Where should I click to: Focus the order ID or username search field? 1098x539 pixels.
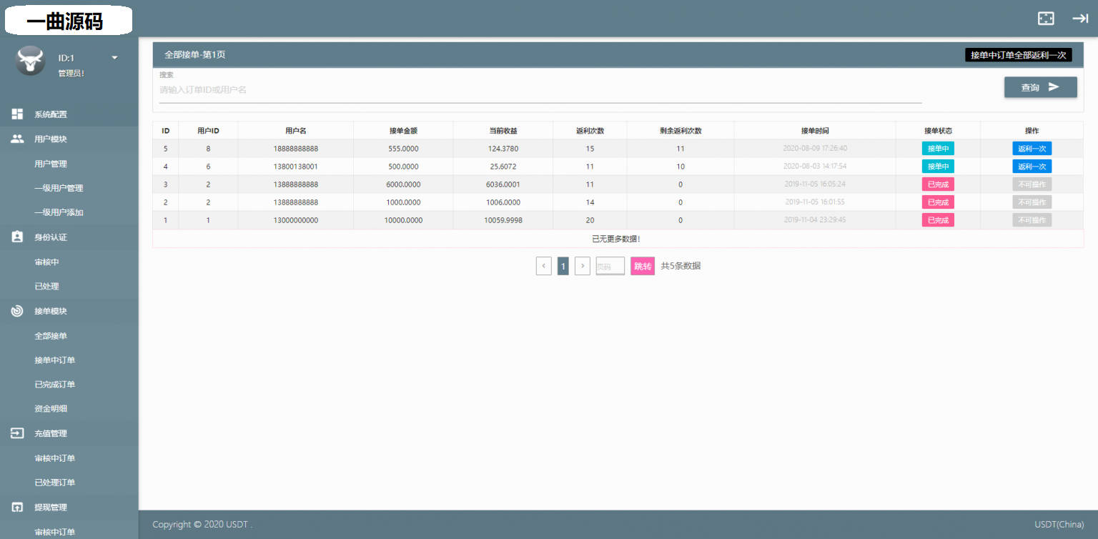coord(540,90)
